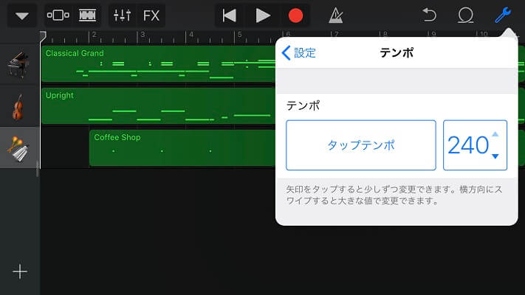The image size is (525, 295).
Task: Select the Upright region
Action: point(158,106)
